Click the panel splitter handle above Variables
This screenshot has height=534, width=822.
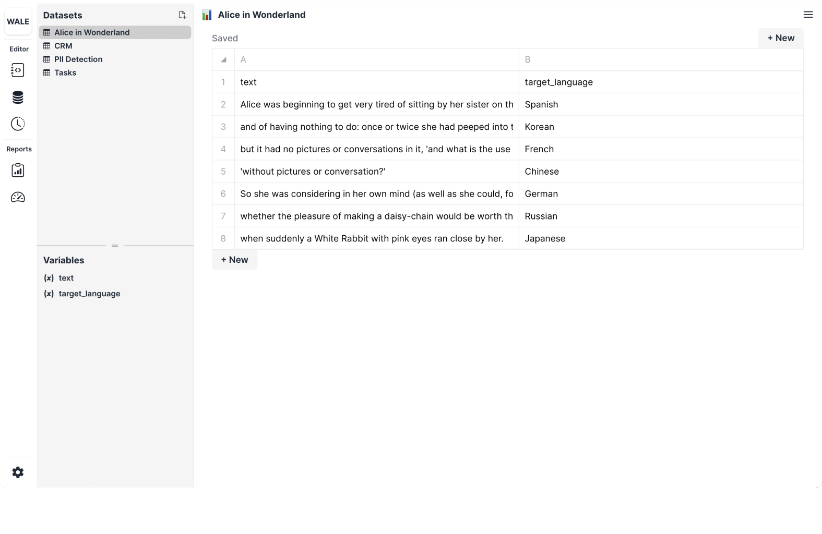115,246
